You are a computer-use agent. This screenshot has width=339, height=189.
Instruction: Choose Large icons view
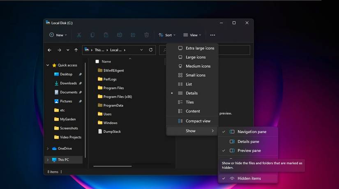pyautogui.click(x=192, y=57)
